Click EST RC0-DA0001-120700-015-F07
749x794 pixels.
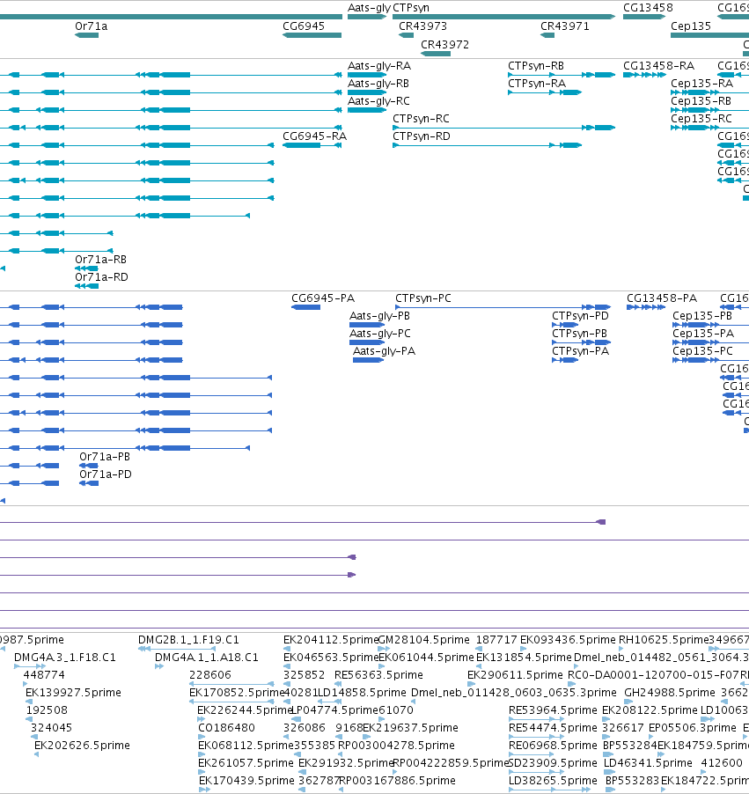pos(653,675)
